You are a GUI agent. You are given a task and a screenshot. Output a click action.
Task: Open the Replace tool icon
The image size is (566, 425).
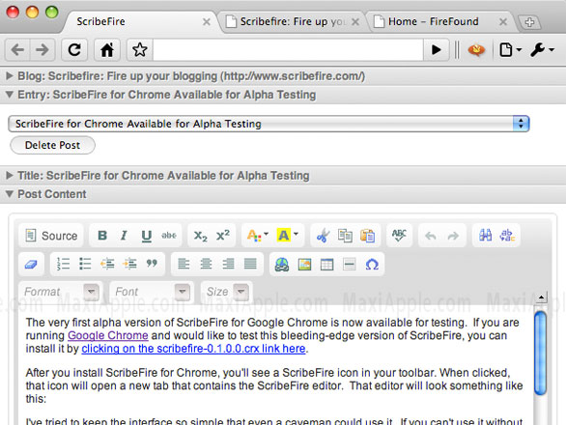(x=507, y=236)
